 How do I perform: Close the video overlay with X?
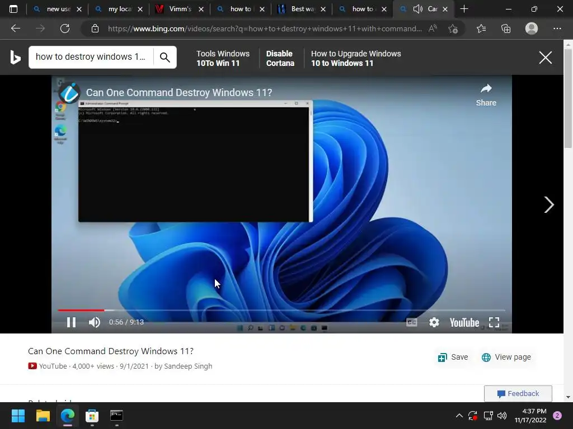(x=545, y=58)
